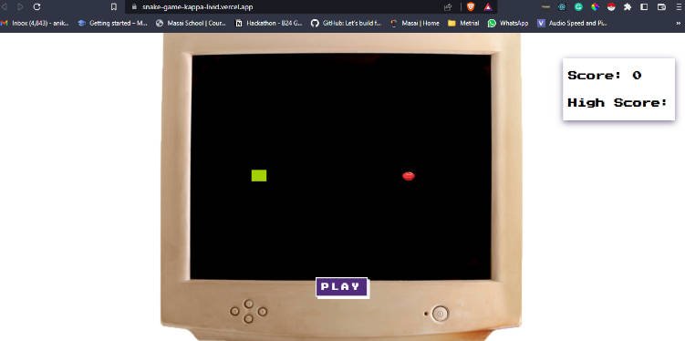Open Brave Shields lion icon
The image size is (685, 341).
pyautogui.click(x=471, y=6)
